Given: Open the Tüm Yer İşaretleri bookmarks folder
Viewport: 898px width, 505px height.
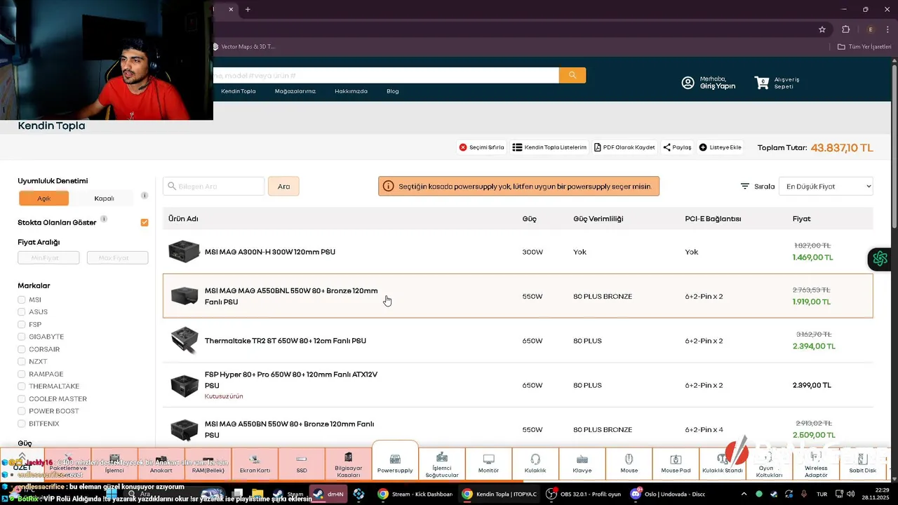Looking at the screenshot, I should point(864,47).
